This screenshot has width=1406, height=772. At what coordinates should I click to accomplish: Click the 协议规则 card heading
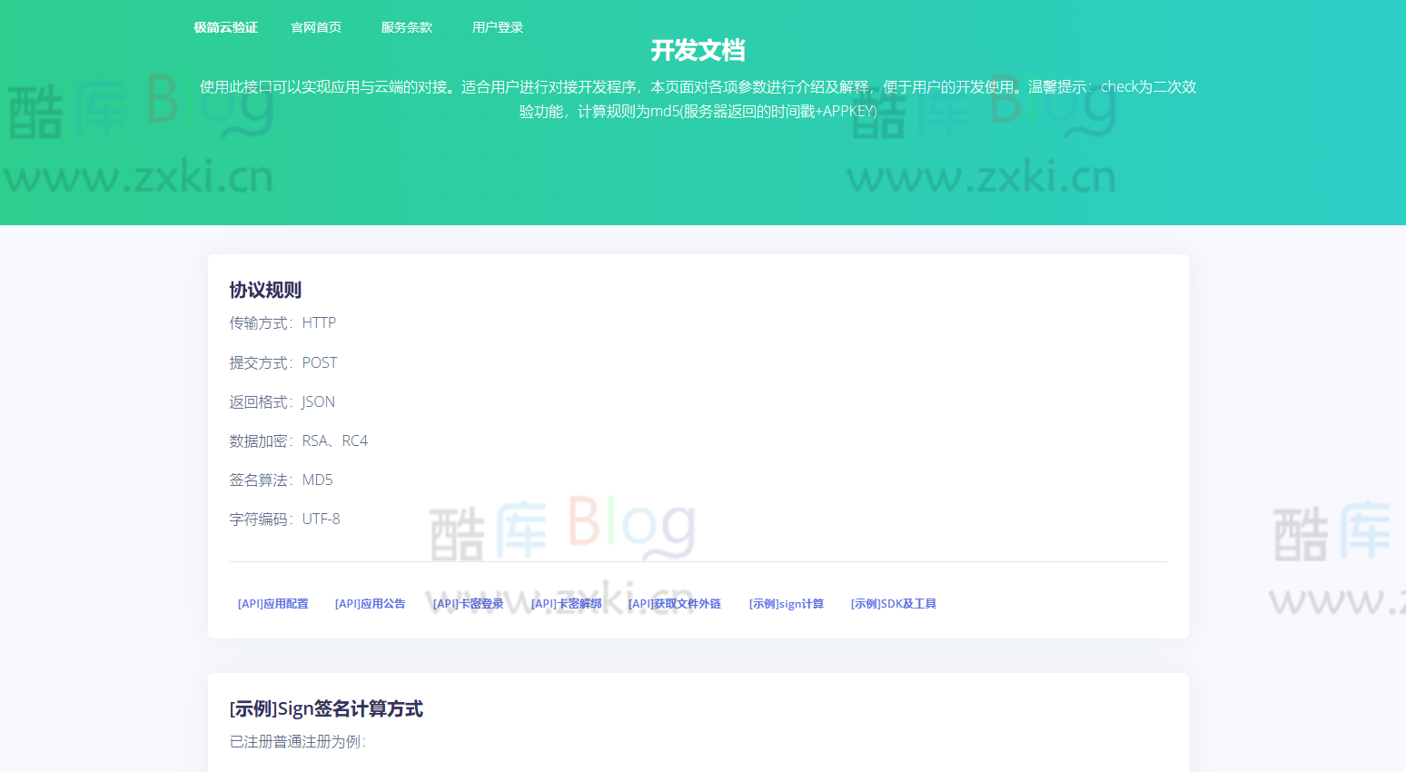(x=265, y=290)
